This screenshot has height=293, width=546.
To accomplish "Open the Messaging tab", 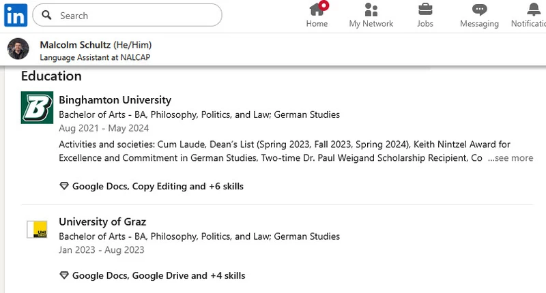I will tap(480, 15).
